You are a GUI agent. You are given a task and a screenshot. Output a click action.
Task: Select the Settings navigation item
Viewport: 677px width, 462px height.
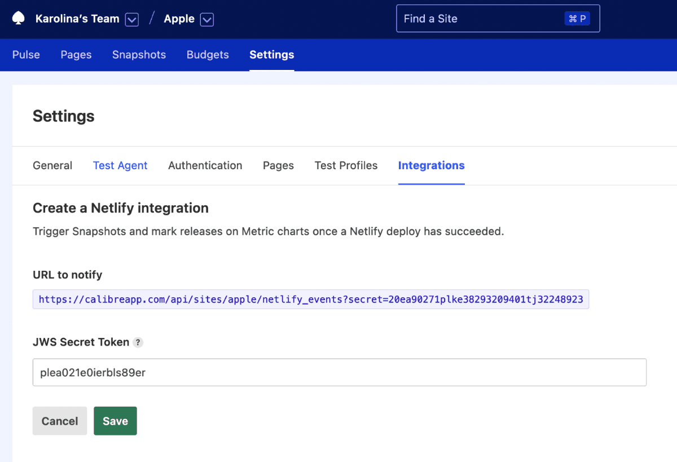point(271,55)
